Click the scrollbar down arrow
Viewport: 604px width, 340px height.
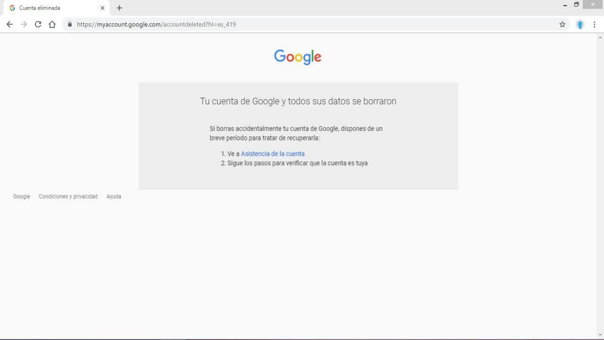point(600,335)
